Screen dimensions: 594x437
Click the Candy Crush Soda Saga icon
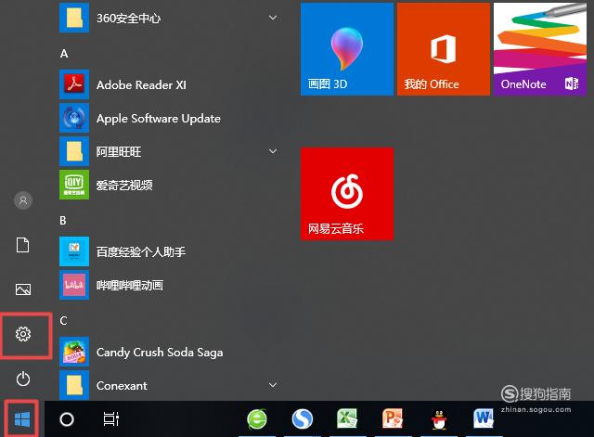coord(74,352)
